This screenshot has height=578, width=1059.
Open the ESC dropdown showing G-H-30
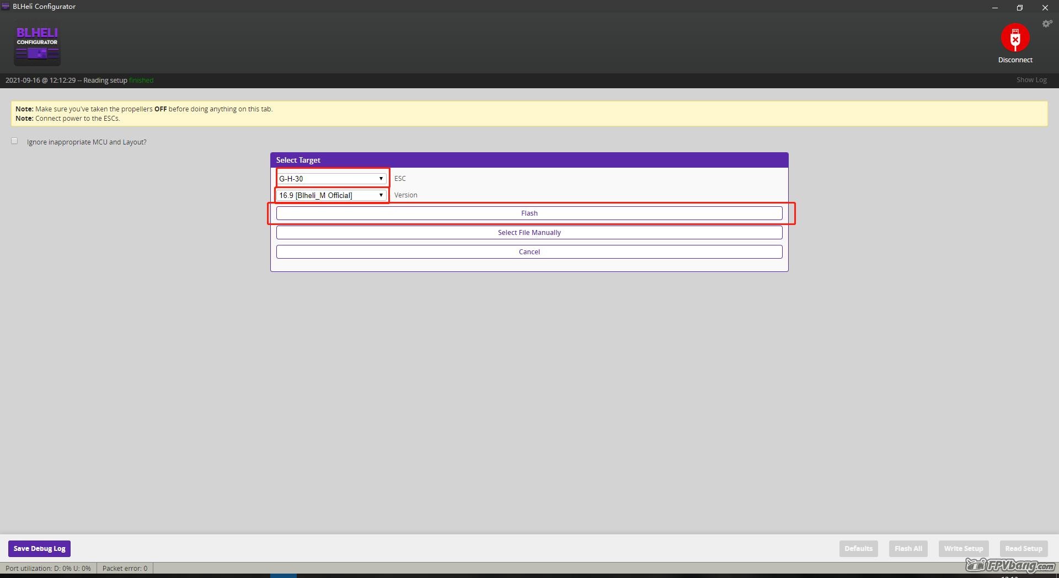331,179
